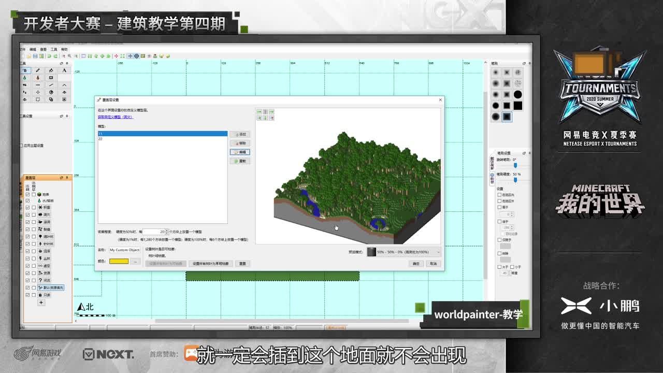Click the Save icon in the toolbar
This screenshot has height=373, width=663.
tap(35, 56)
